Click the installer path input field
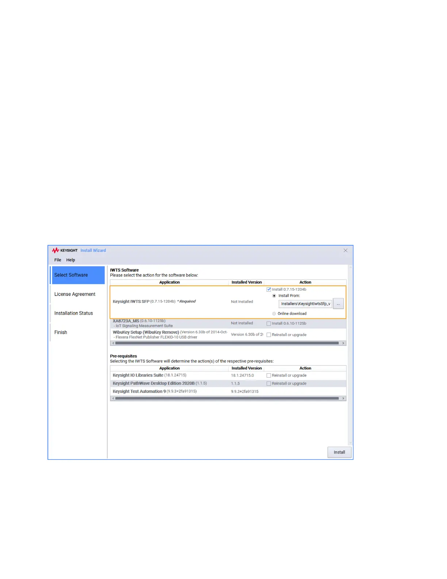The height and width of the screenshot is (579, 447). [x=305, y=304]
